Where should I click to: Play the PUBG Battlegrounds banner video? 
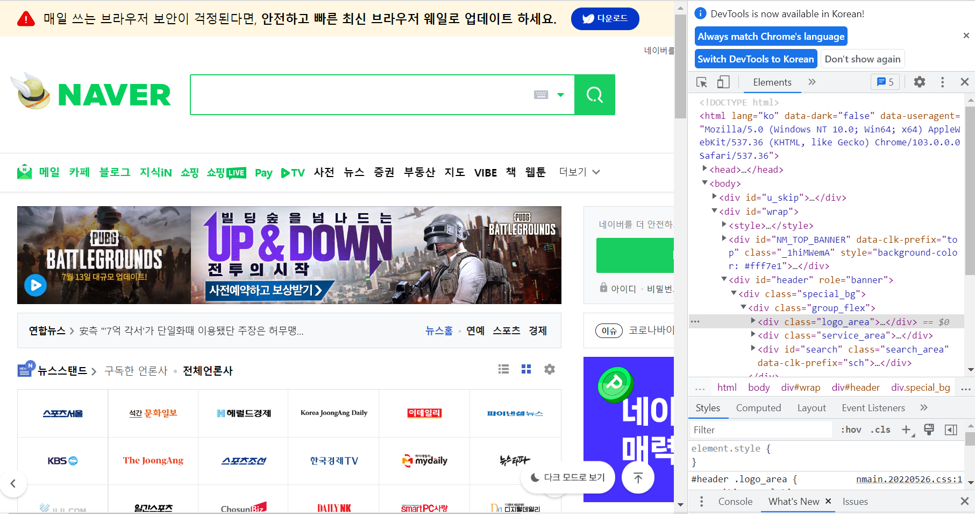(35, 285)
